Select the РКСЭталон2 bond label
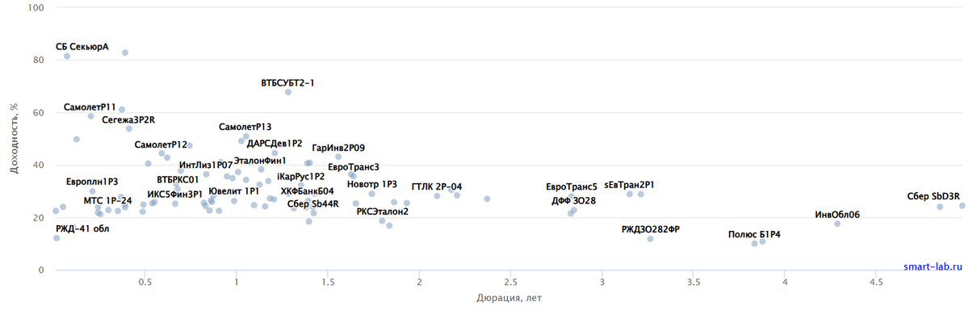This screenshot has width=969, height=310. pyautogui.click(x=382, y=212)
